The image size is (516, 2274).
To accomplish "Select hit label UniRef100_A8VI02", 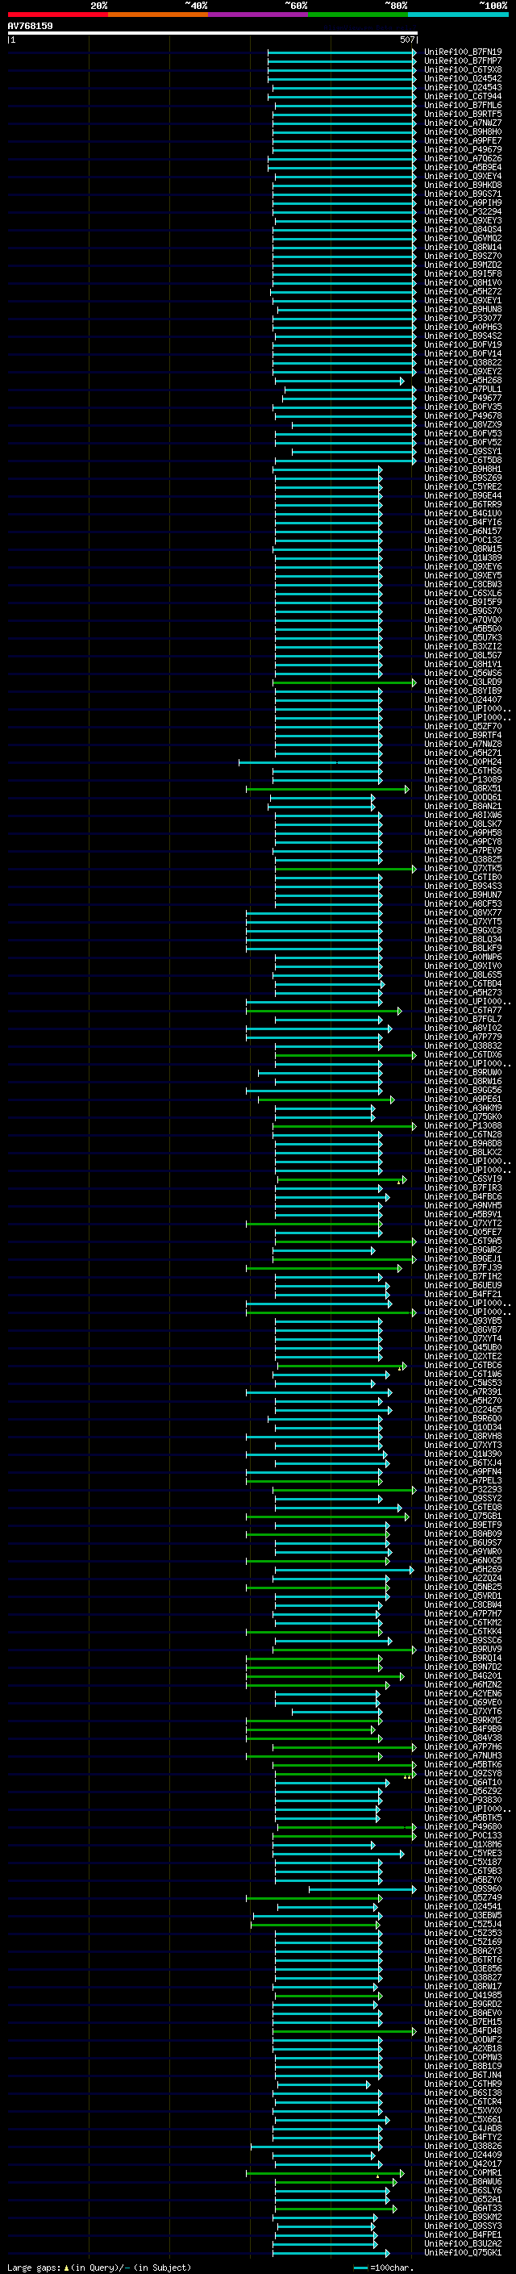I will (x=463, y=1029).
